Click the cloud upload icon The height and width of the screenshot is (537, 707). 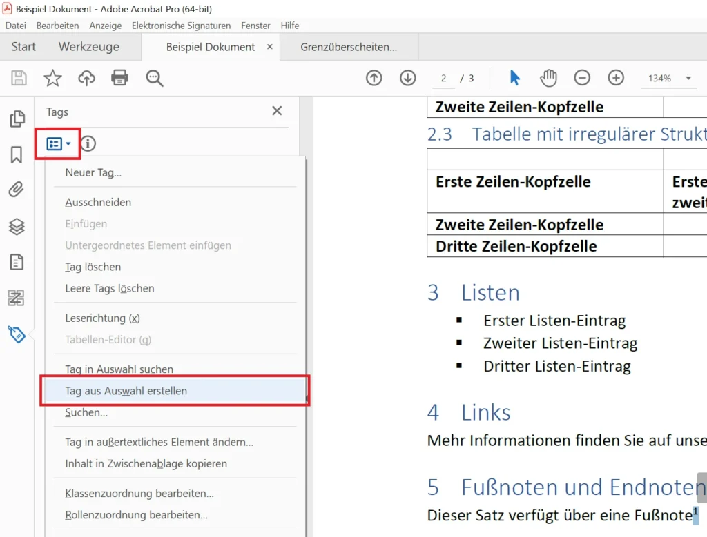(86, 78)
